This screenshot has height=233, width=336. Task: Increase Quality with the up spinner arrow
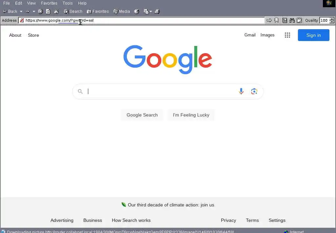pos(332,19)
